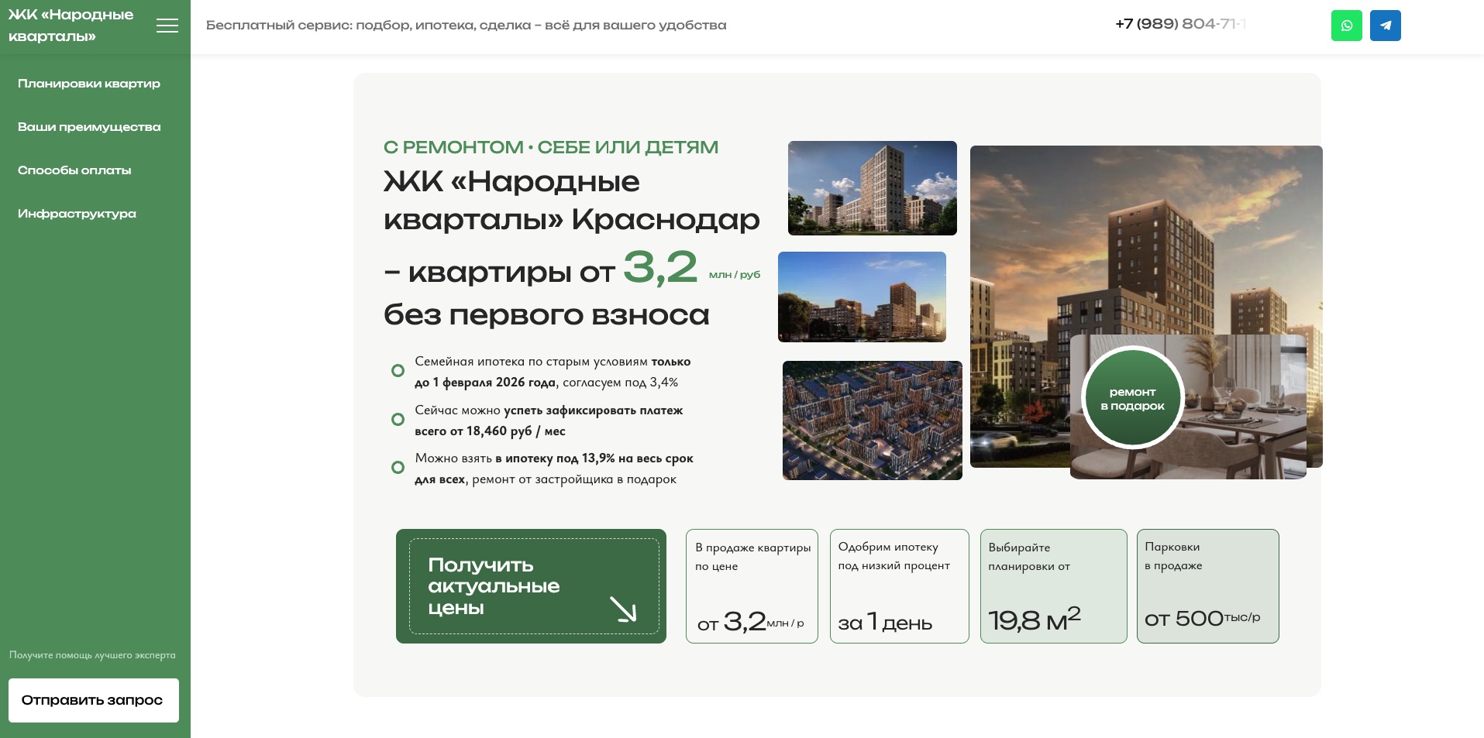Screen dimensions: 1484x738
Task: Click the blue Telegram icon
Action: point(1385,26)
